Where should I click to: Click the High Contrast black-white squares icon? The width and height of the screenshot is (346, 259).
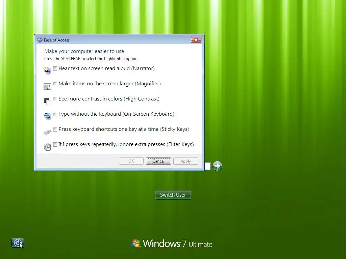[x=47, y=101]
